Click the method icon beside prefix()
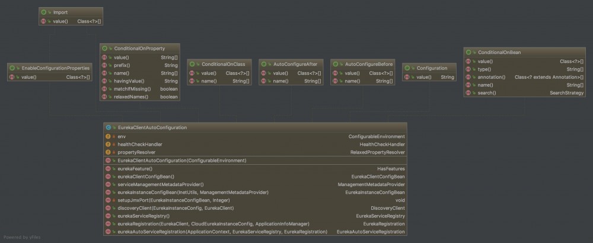The width and height of the screenshot is (593, 243). pyautogui.click(x=104, y=65)
